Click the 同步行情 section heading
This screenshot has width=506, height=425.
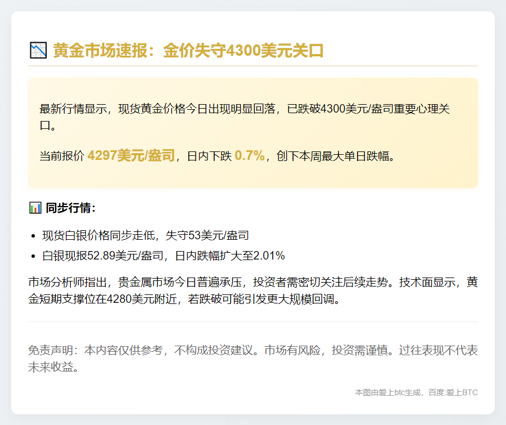[71, 208]
